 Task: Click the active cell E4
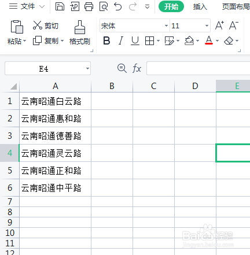233,153
